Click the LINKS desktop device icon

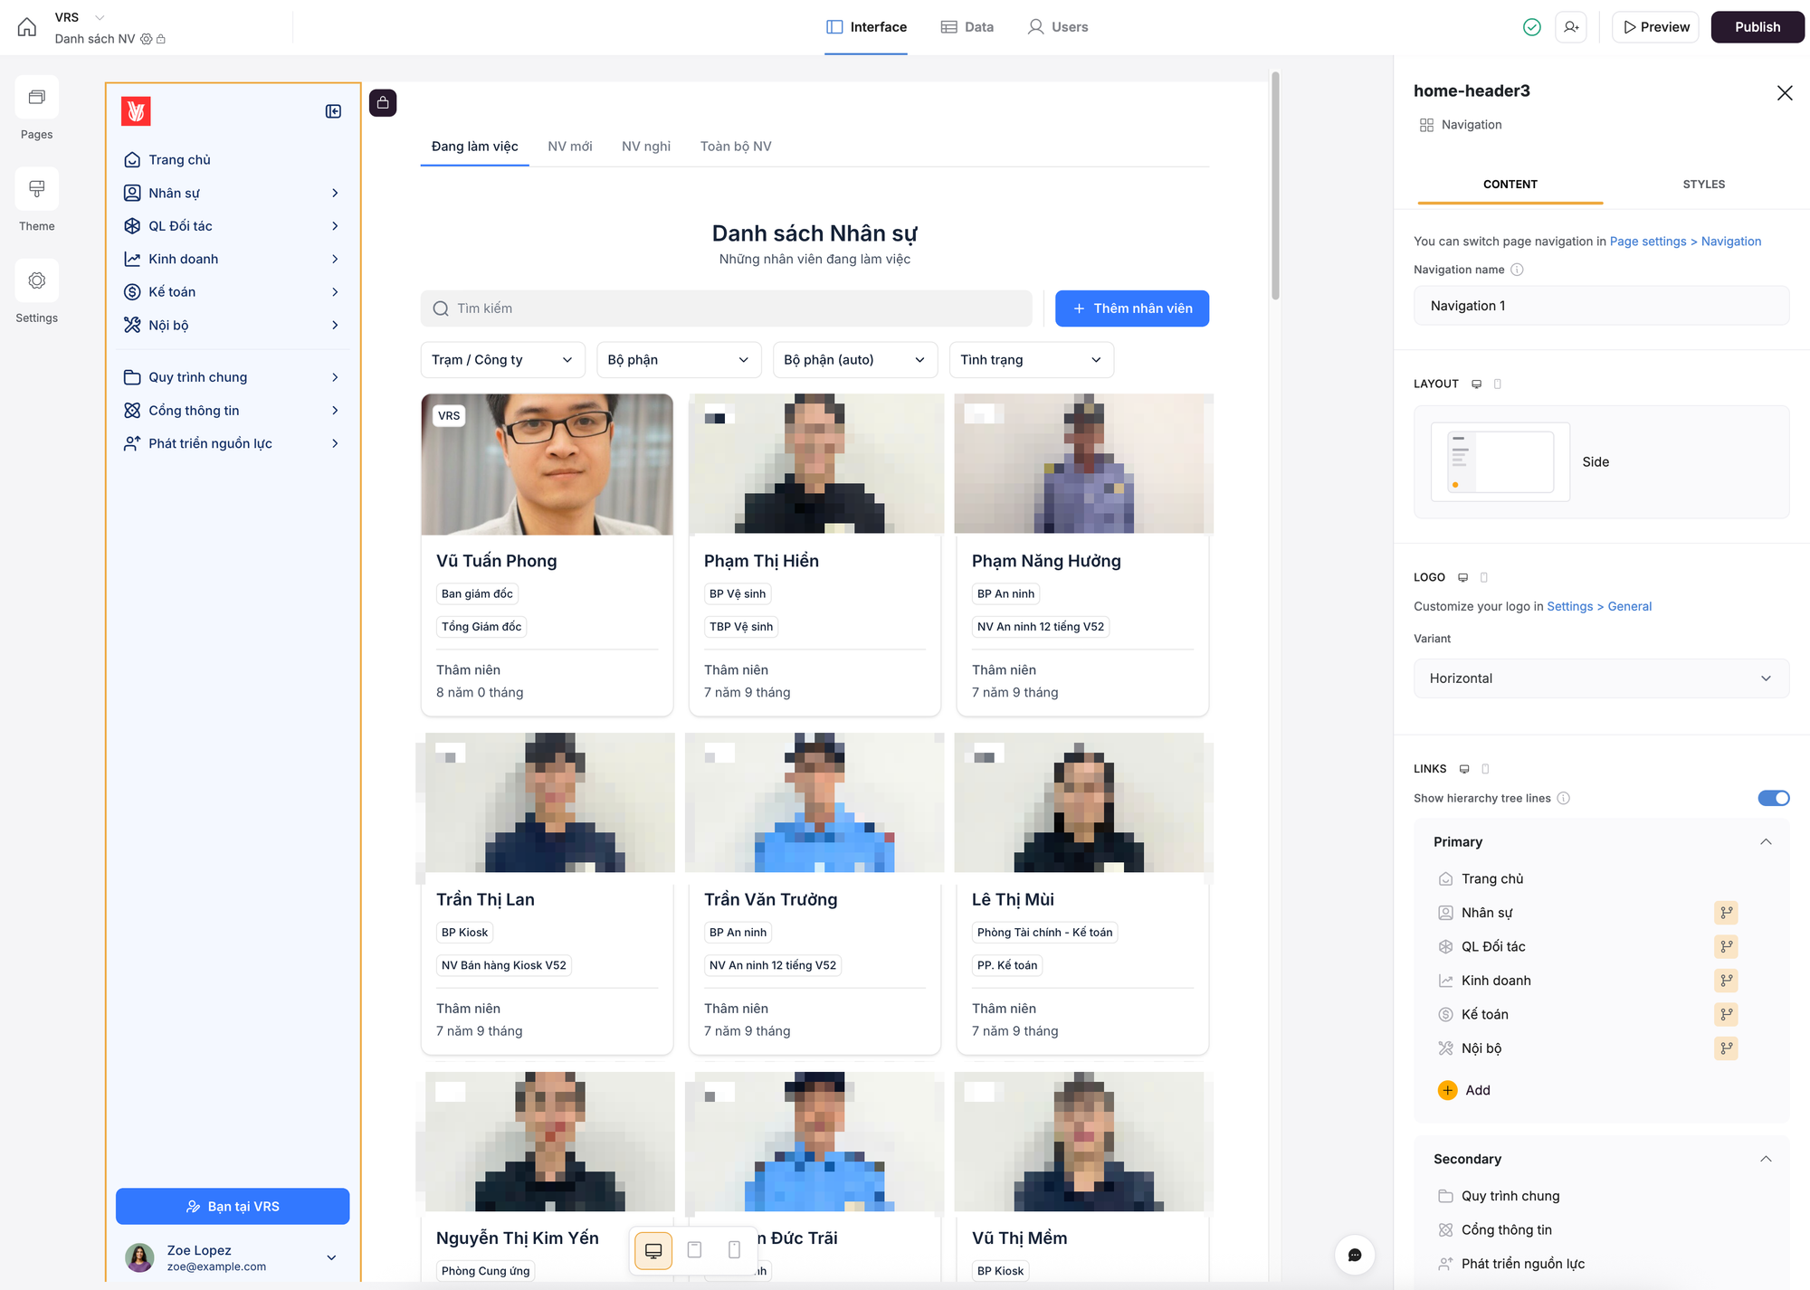coord(1464,769)
